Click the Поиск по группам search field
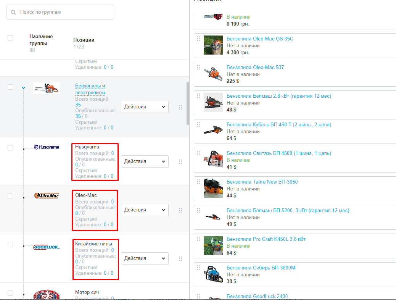This screenshot has width=396, height=300. pyautogui.click(x=60, y=12)
